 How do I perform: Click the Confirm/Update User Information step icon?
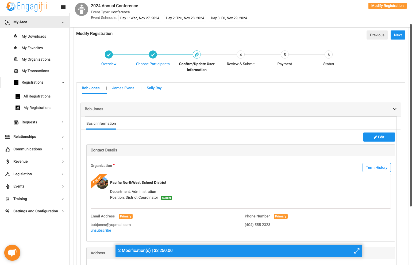tap(197, 55)
